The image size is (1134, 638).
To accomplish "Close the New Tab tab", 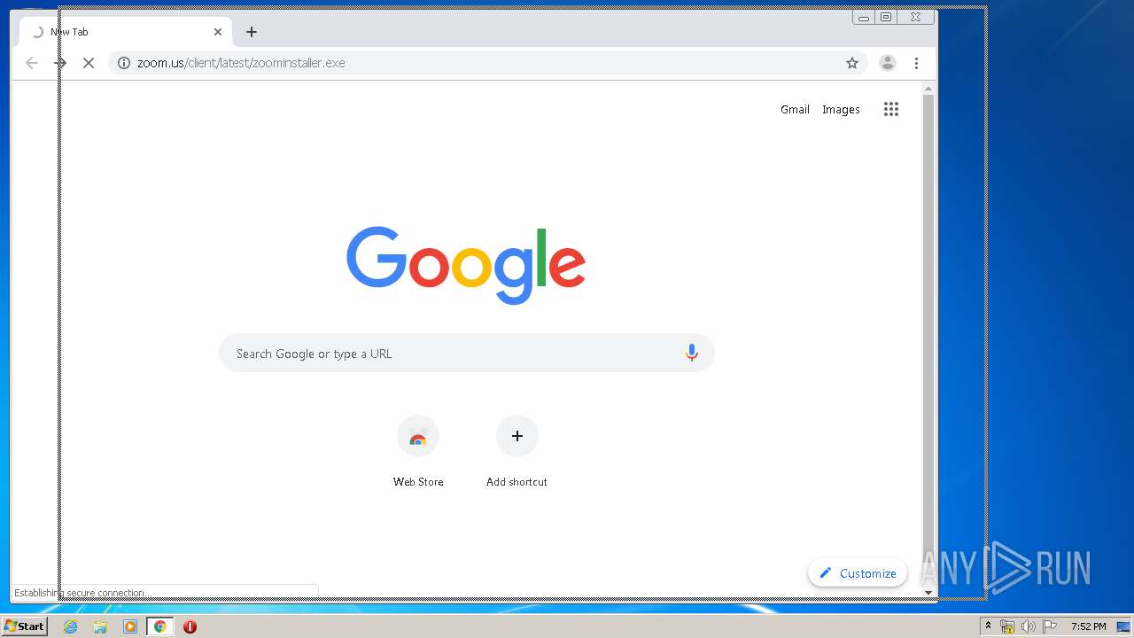I will coord(218,32).
